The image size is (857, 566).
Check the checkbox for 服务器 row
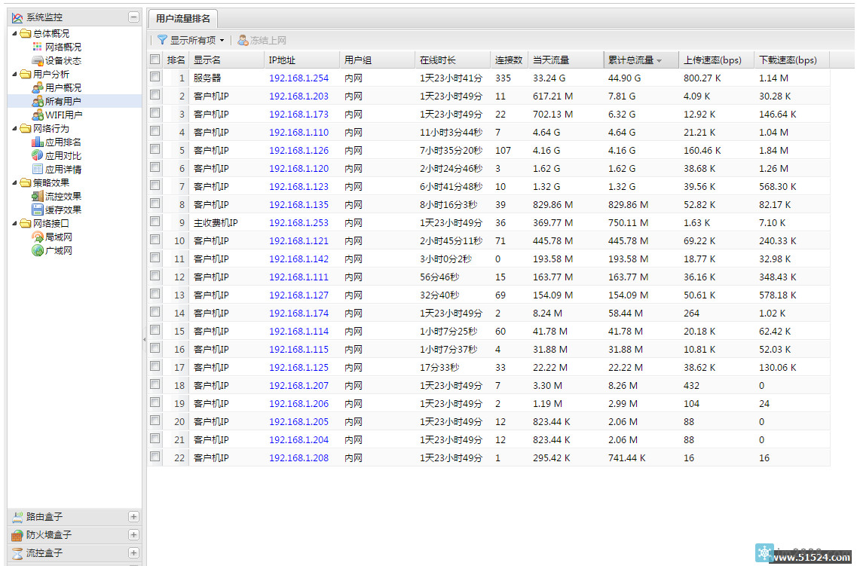pyautogui.click(x=155, y=77)
